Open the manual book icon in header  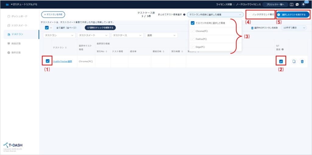(x=292, y=5)
